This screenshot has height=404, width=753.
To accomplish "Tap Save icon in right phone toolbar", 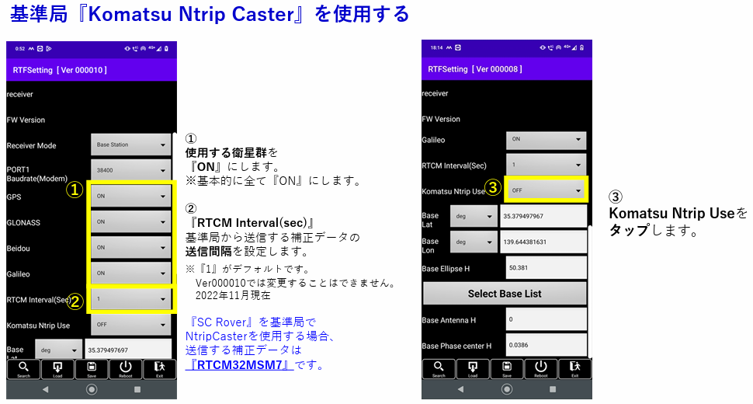I will click(507, 368).
